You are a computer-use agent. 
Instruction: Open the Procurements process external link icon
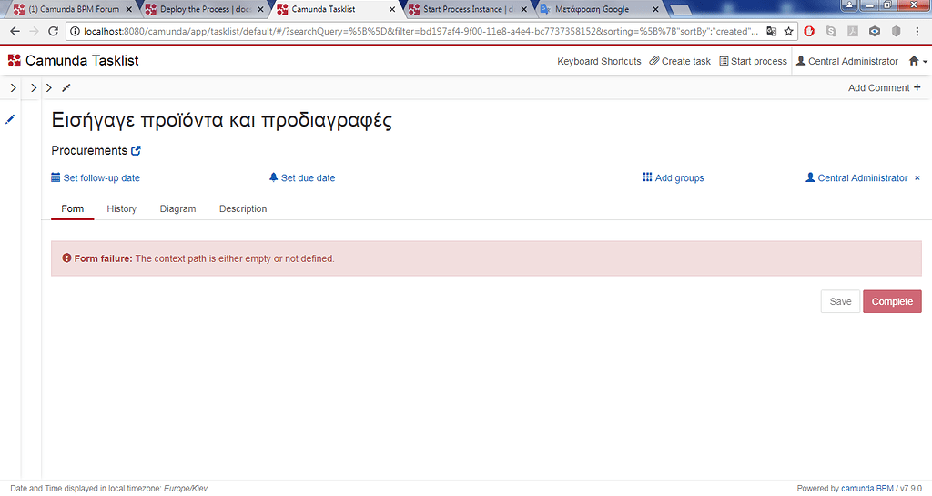(137, 151)
